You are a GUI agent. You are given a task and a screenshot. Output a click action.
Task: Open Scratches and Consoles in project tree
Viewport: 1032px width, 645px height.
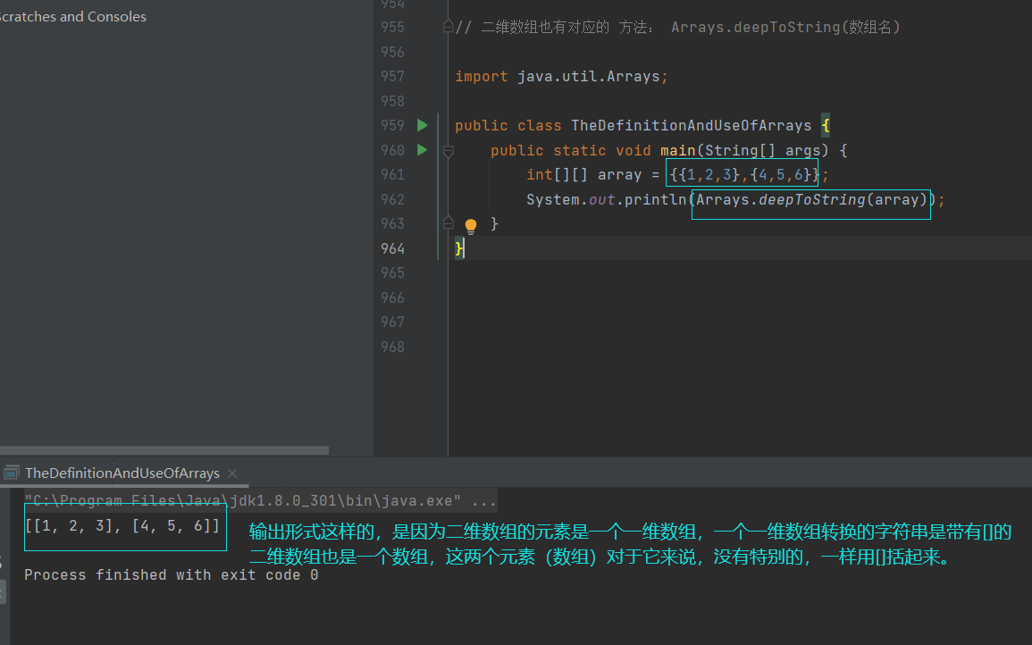[72, 16]
